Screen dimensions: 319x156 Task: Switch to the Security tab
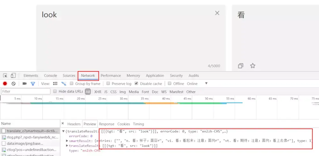(176, 76)
